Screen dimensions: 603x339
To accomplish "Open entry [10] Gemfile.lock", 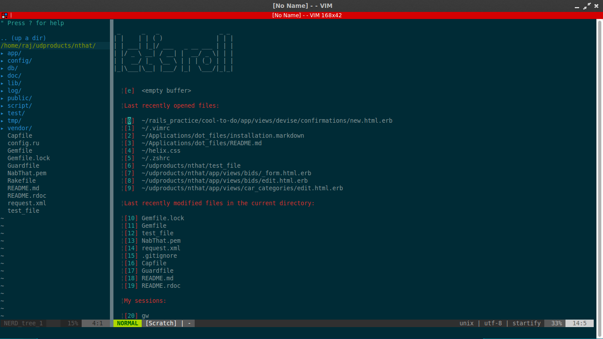I will (154, 218).
